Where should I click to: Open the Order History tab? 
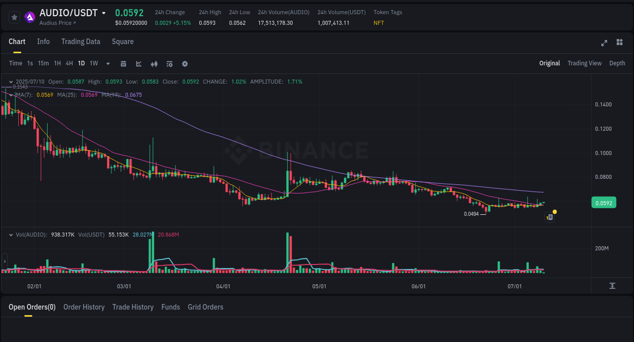tap(84, 307)
